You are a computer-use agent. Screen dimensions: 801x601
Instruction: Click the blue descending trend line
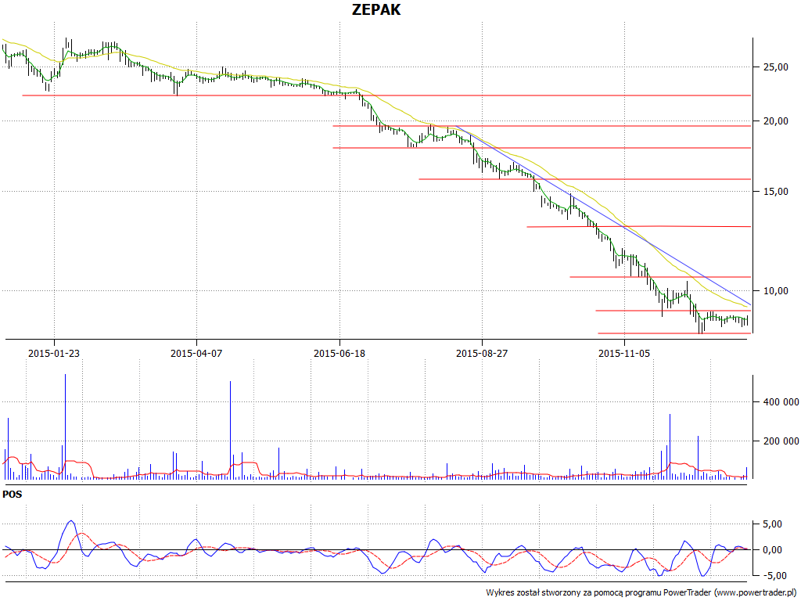pyautogui.click(x=603, y=214)
